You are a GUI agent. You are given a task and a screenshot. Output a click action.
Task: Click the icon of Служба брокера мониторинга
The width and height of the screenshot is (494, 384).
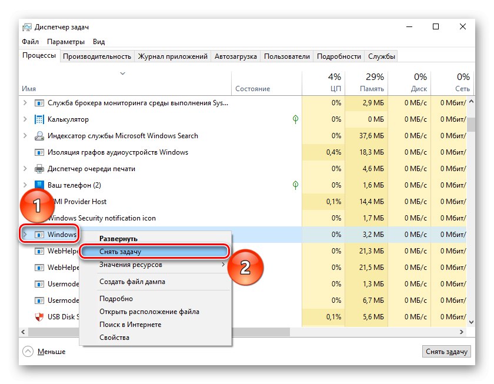(x=39, y=103)
